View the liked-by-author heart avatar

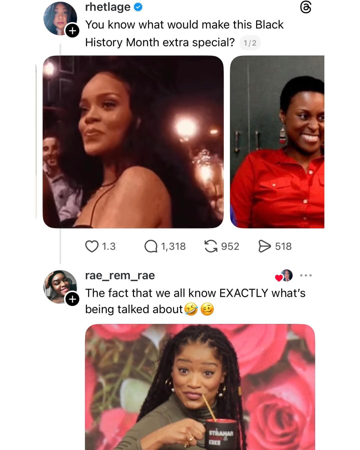284,276
